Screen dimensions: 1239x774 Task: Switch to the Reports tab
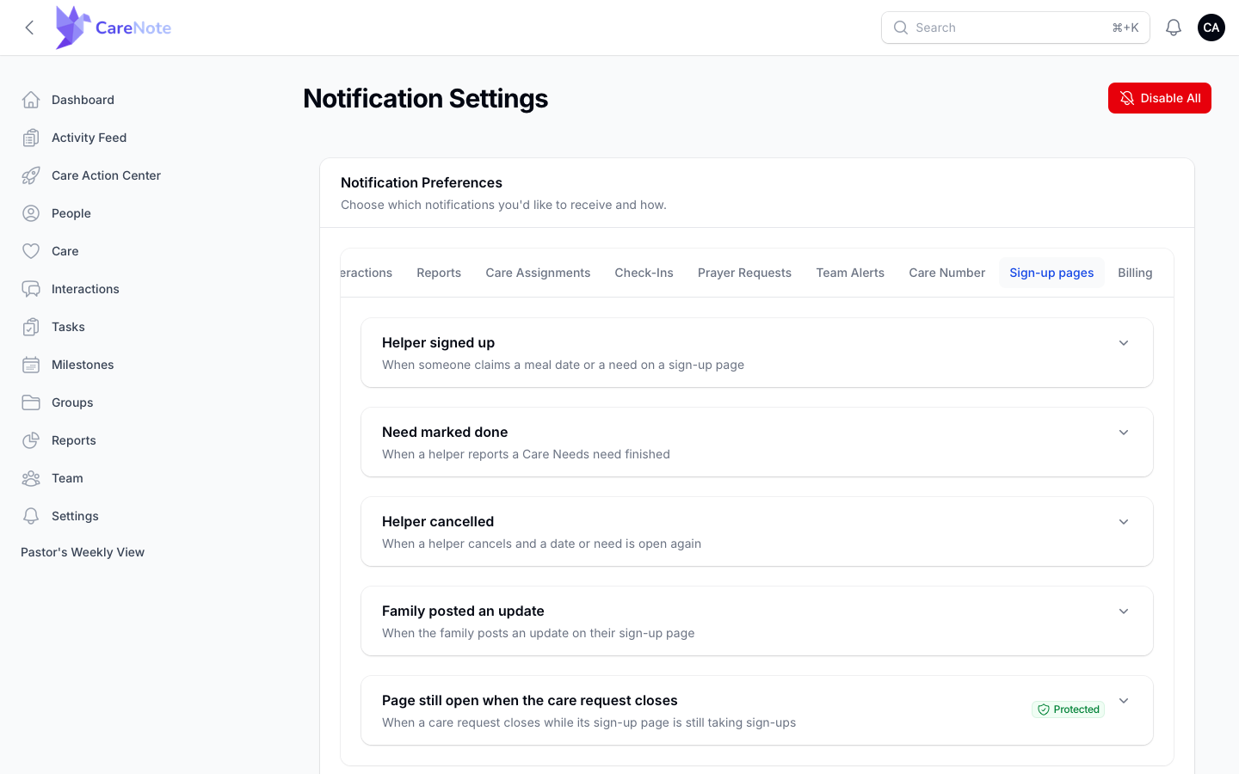pyautogui.click(x=439, y=273)
